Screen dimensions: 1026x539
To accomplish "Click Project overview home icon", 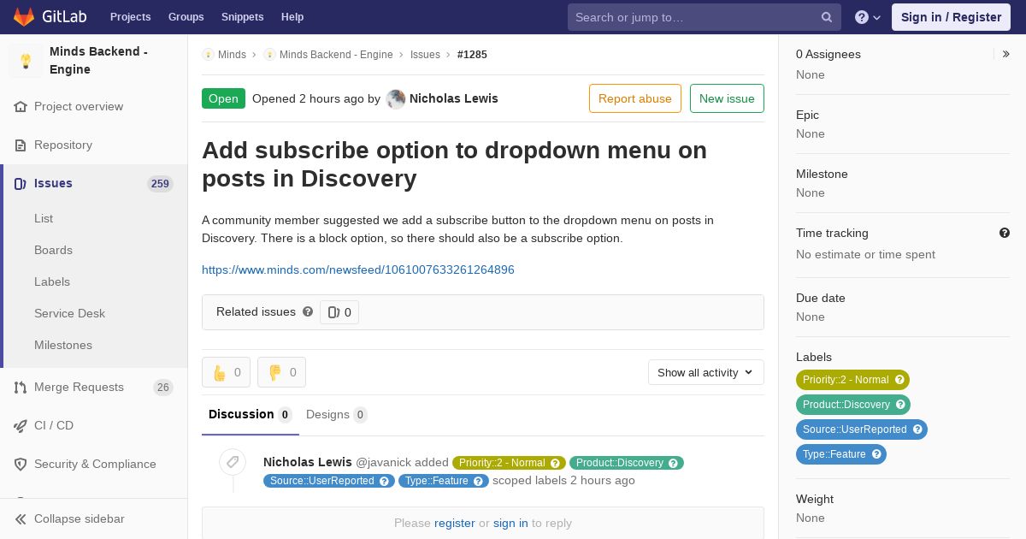I will click(21, 107).
